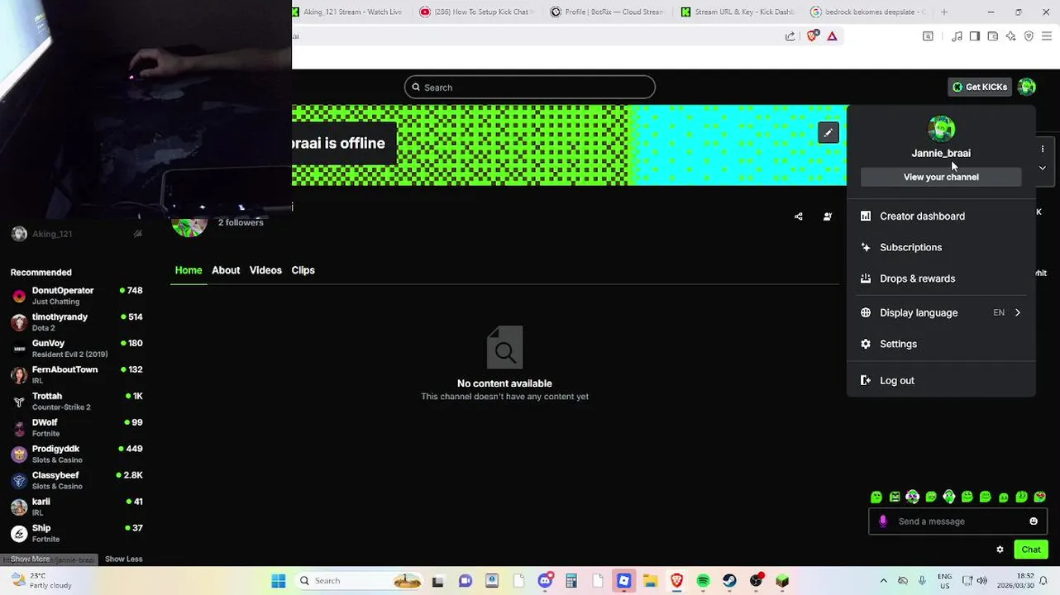Open the Brave Wallet icon
This screenshot has width=1060, height=595.
(993, 36)
